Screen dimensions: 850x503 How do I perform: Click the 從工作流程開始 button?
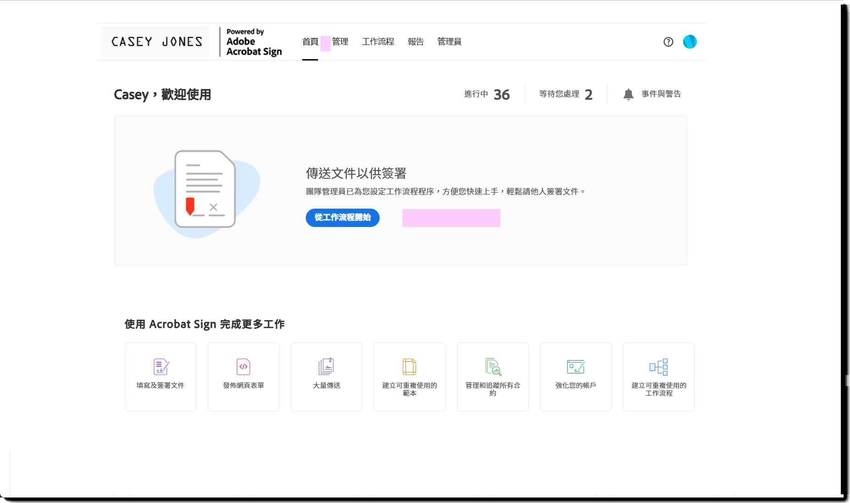[x=342, y=218]
